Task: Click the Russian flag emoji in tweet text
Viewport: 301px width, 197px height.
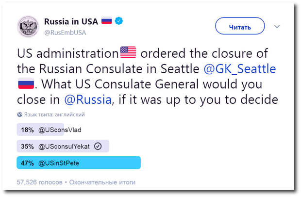Action: (x=26, y=83)
